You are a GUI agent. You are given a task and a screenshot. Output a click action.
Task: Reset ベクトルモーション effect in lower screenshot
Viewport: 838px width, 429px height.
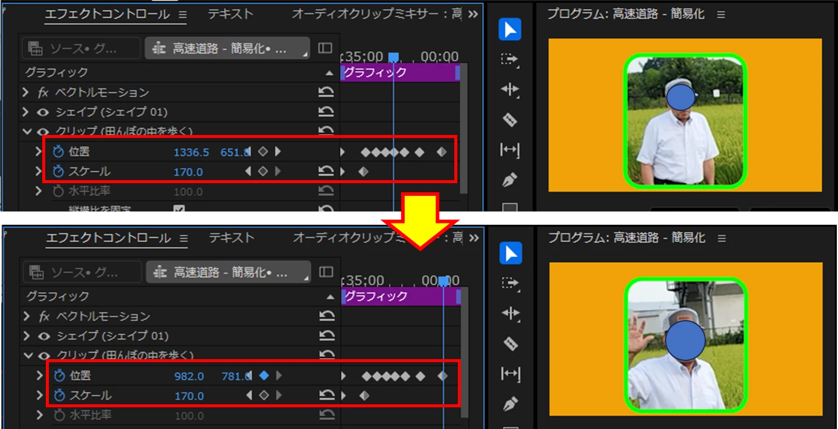pyautogui.click(x=326, y=316)
